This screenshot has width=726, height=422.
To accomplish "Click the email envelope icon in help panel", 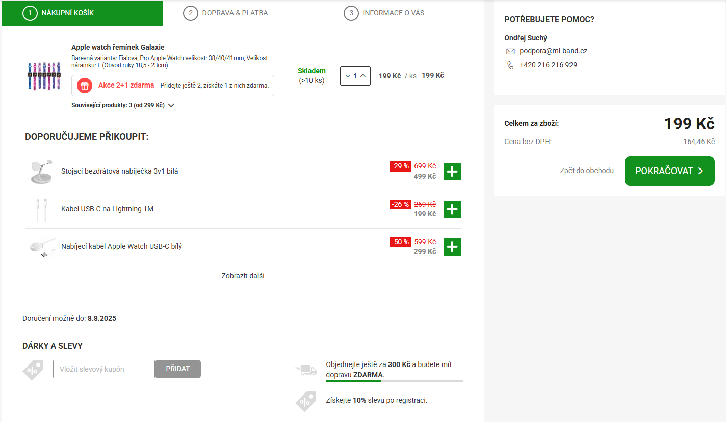I will [510, 51].
